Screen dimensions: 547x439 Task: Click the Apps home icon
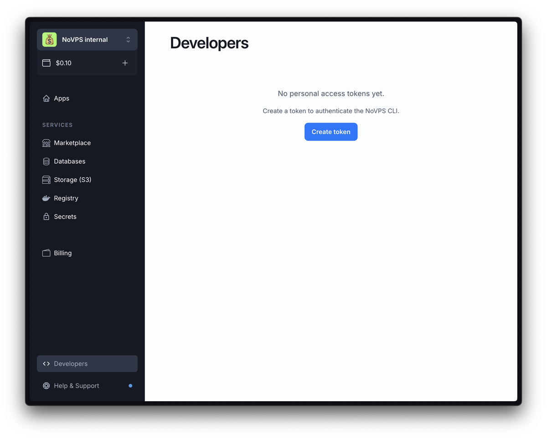coord(46,98)
